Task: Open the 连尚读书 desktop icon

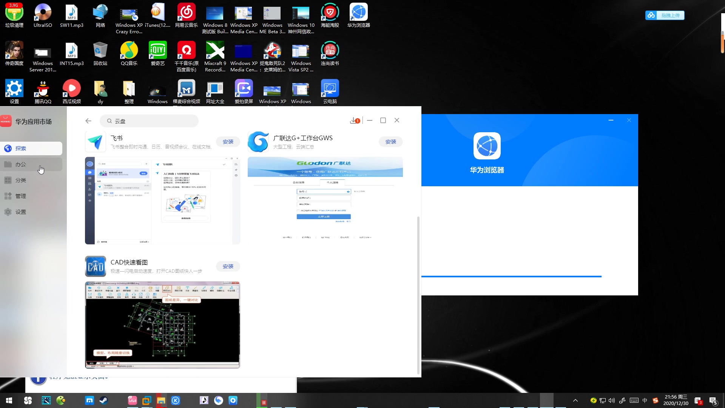Action: [x=330, y=54]
